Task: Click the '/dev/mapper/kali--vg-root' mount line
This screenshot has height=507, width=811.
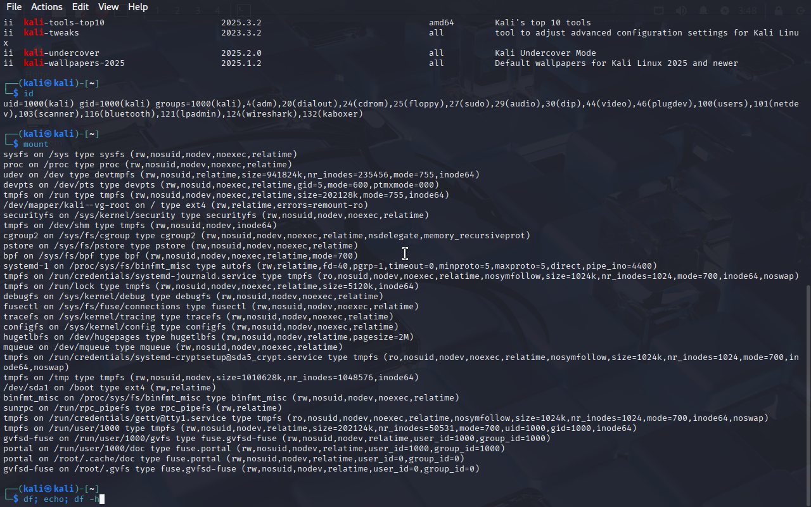Action: (x=186, y=205)
